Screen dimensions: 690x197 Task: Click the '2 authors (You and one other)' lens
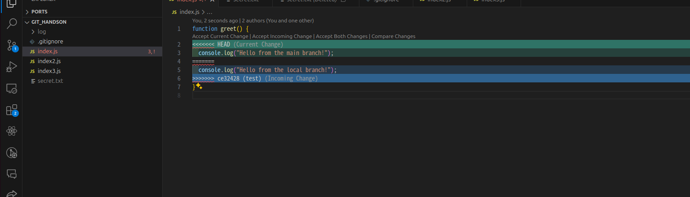[278, 21]
